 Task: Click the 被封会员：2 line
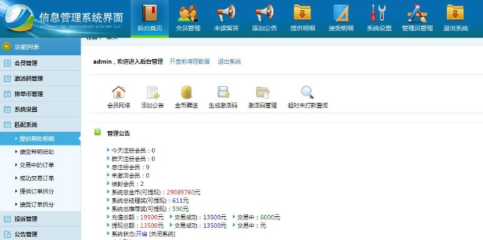(128, 184)
